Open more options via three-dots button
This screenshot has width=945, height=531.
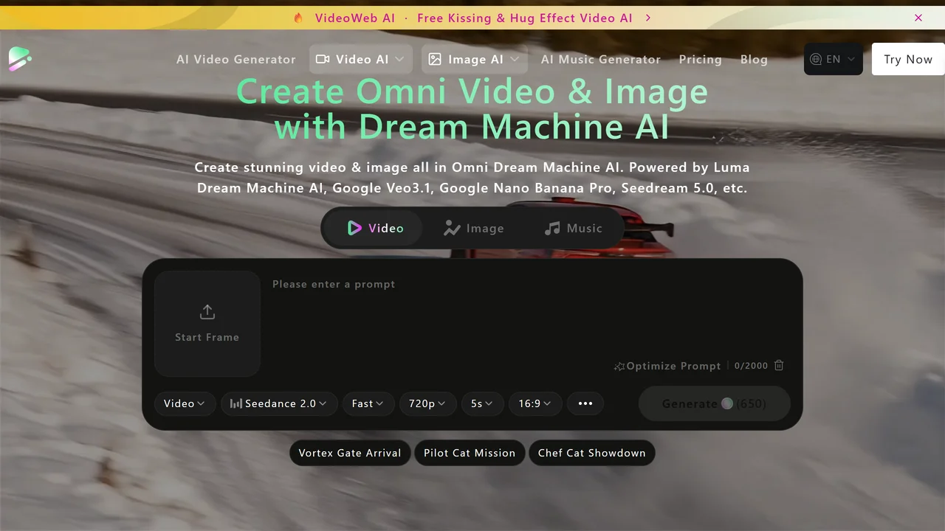coord(585,403)
